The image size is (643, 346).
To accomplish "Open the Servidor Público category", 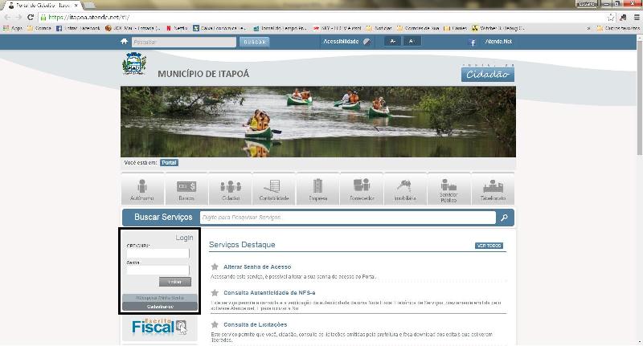I will (x=448, y=189).
